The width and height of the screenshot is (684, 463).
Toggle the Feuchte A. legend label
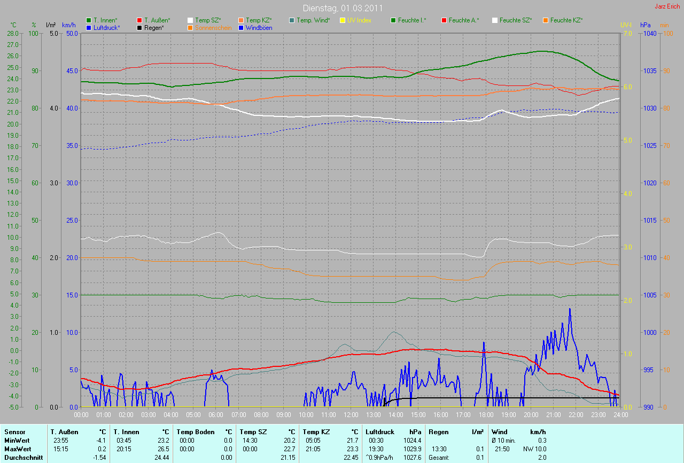click(x=463, y=20)
